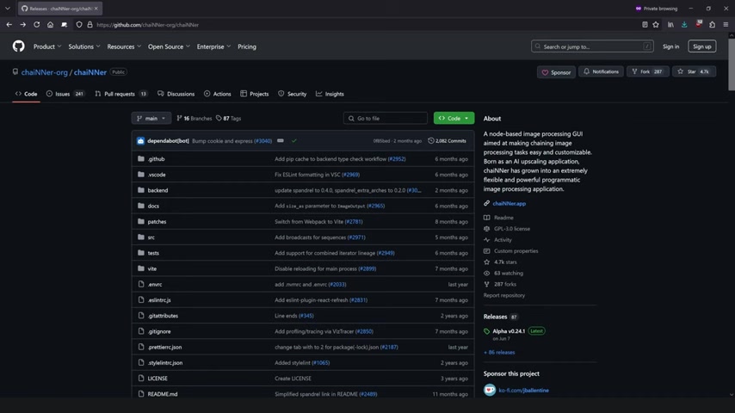Viewport: 735px width, 413px height.
Task: Click the commit history clock icon
Action: click(431, 141)
